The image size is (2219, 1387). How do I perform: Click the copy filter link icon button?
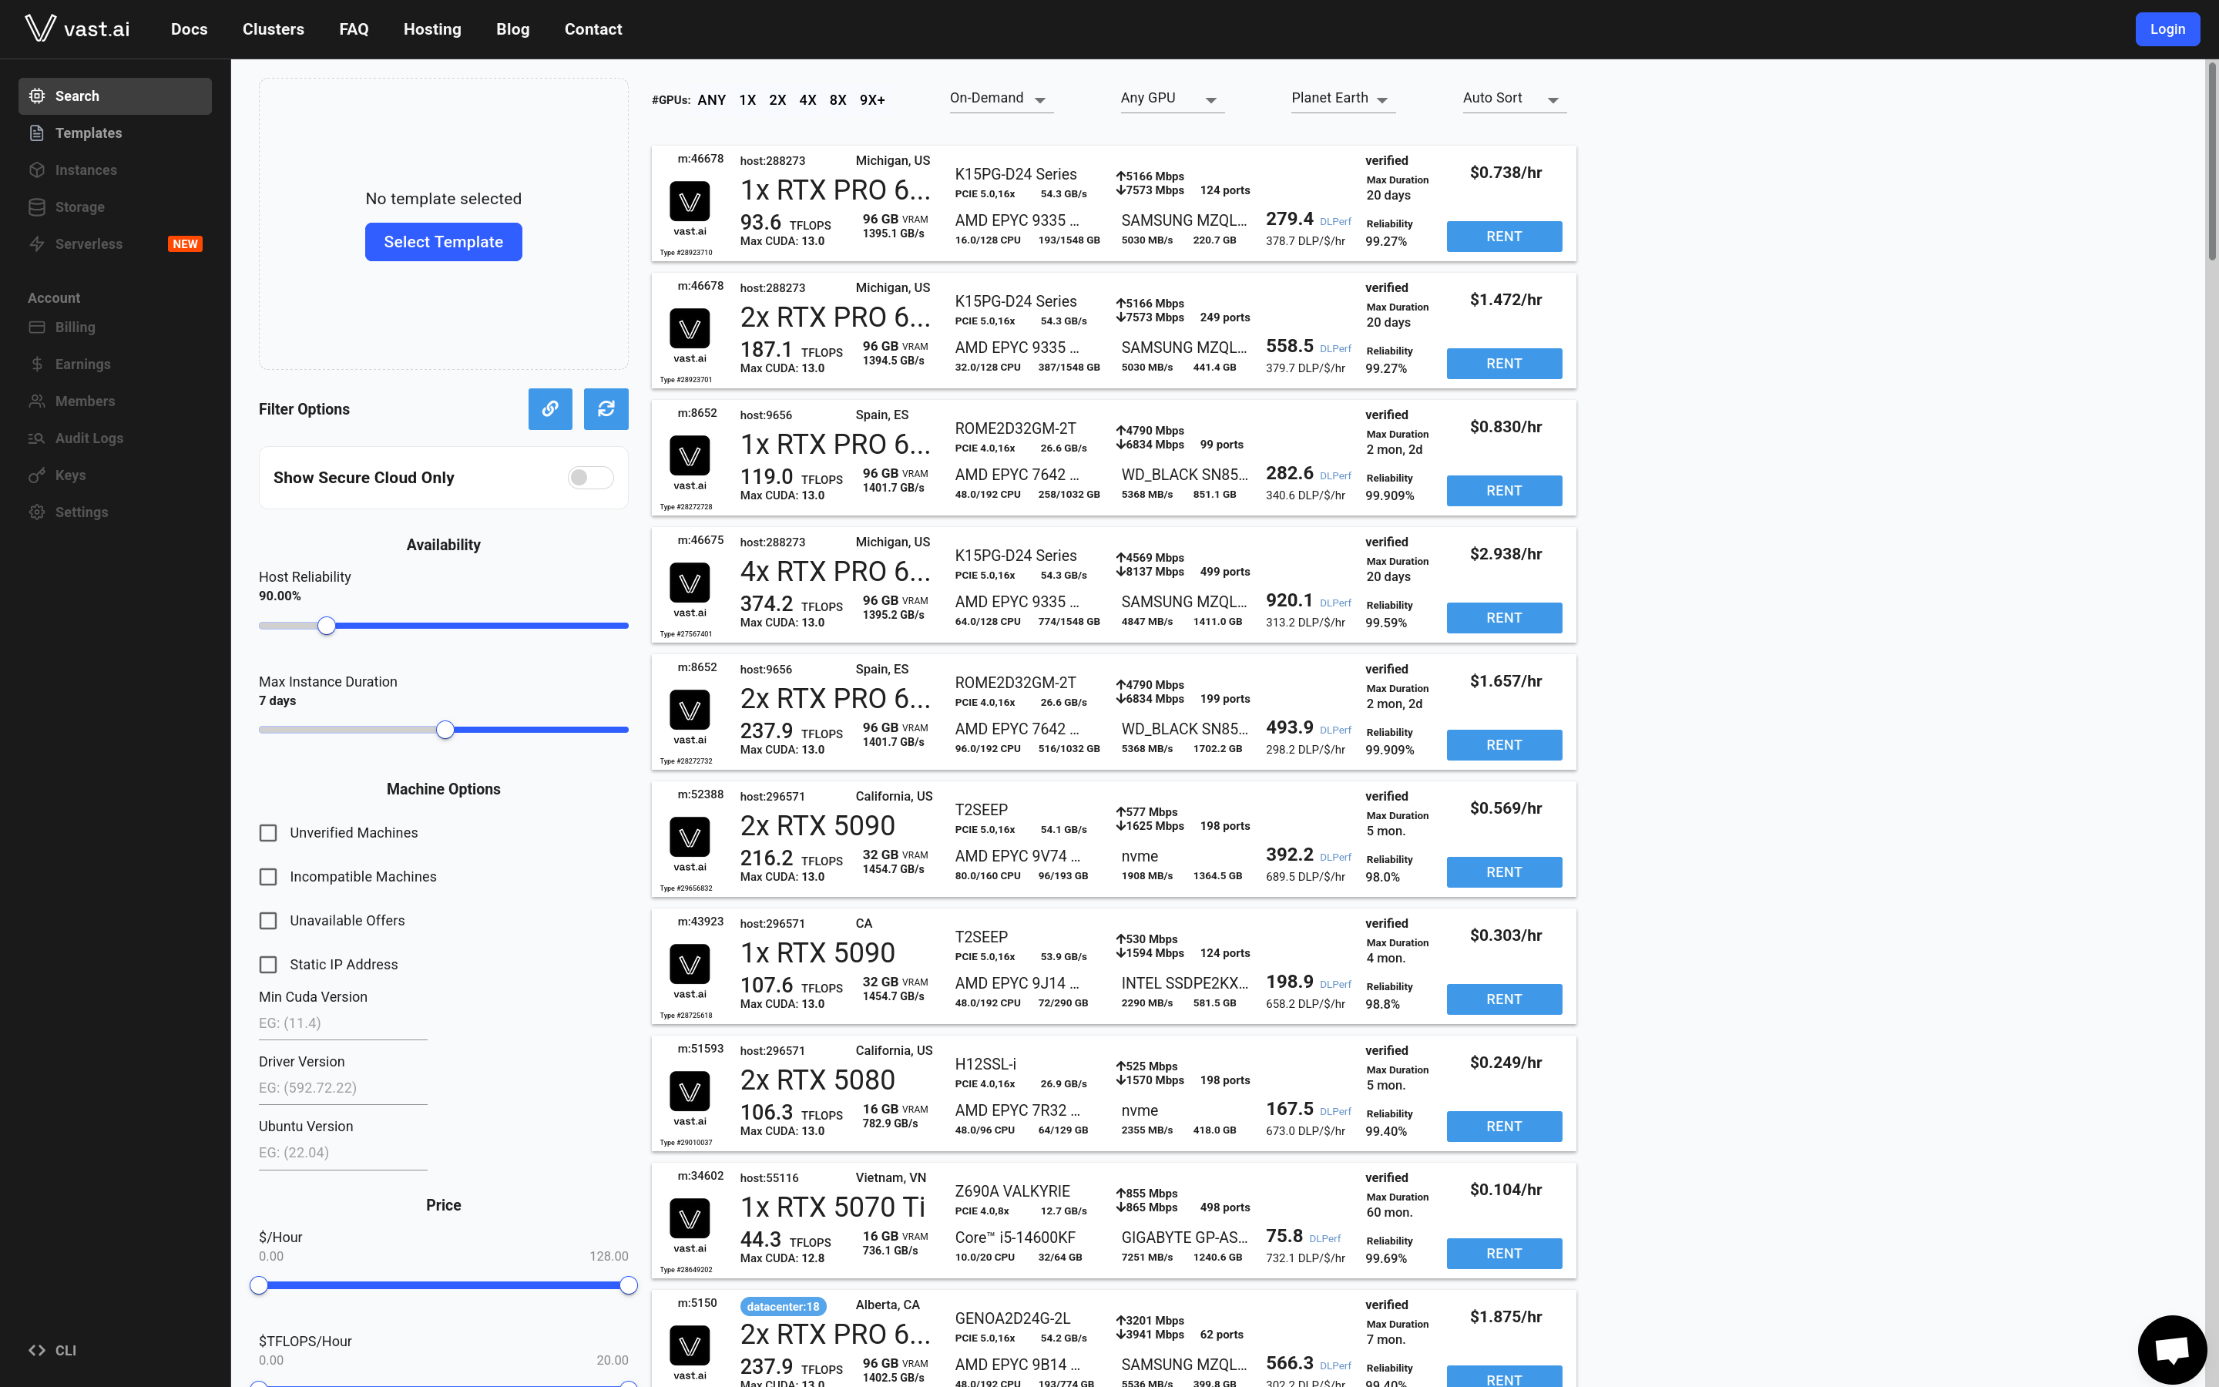(549, 409)
